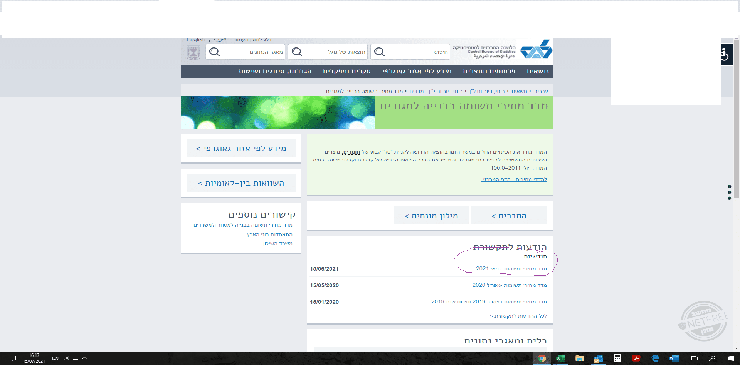Open the סקרים ומפקדים navigation menu
This screenshot has width=740, height=365.
pos(347,71)
